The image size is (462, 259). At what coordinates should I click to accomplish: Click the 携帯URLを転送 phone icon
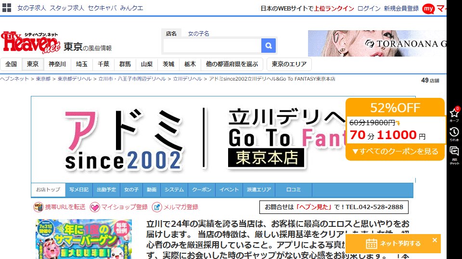coord(38,207)
